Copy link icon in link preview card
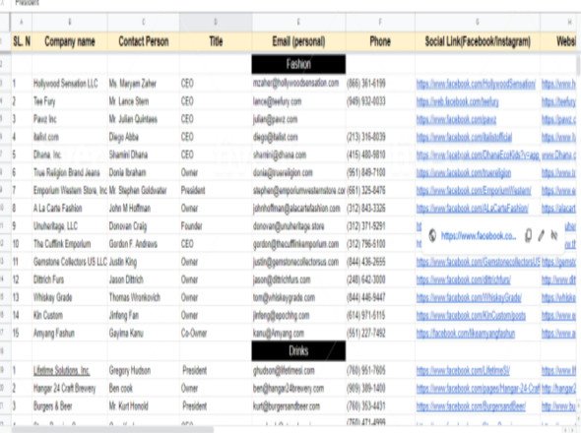This screenshot has width=581, height=433. (529, 235)
